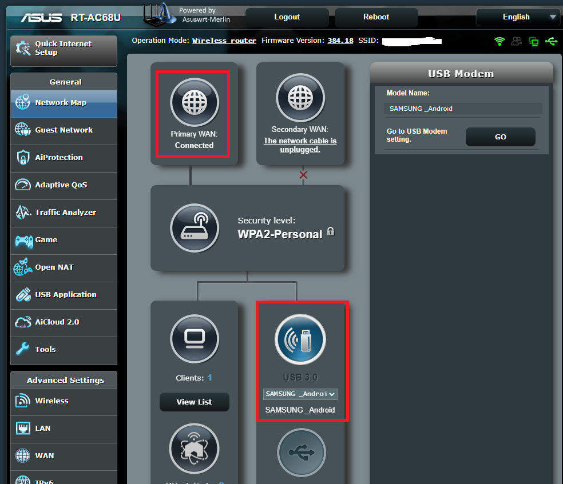Click the AiMesh node icon
The image size is (563, 484).
tap(195, 449)
